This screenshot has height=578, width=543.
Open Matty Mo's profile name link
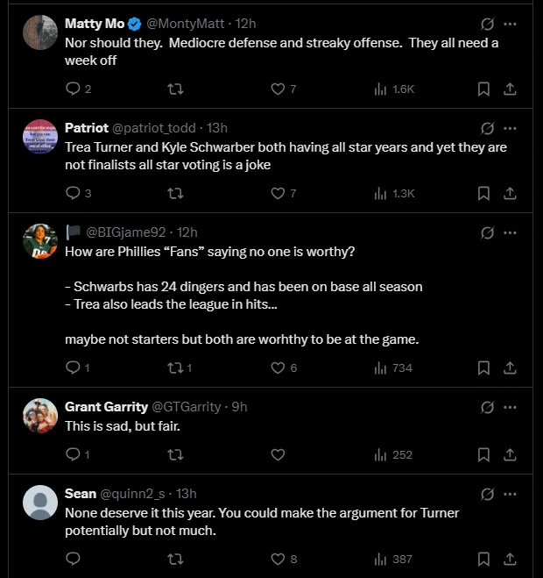[x=95, y=24]
